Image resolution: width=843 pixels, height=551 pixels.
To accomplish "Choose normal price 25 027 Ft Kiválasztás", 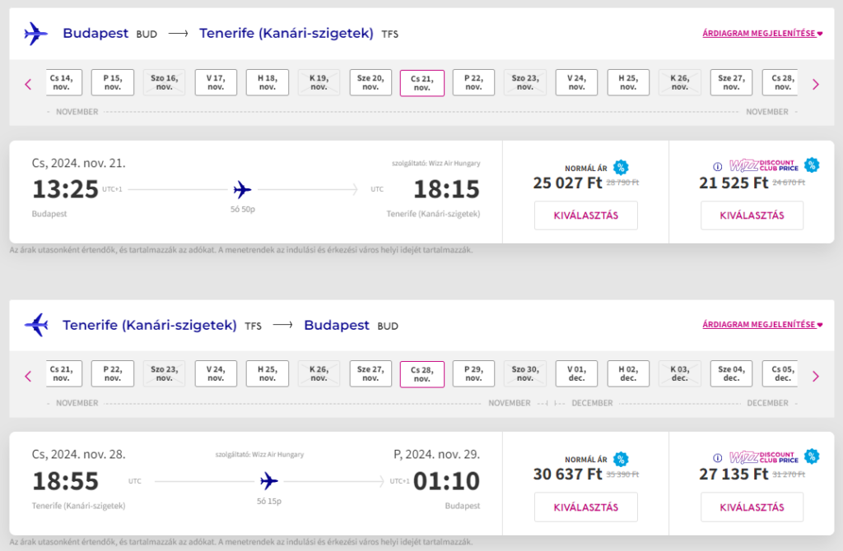I will click(x=586, y=215).
